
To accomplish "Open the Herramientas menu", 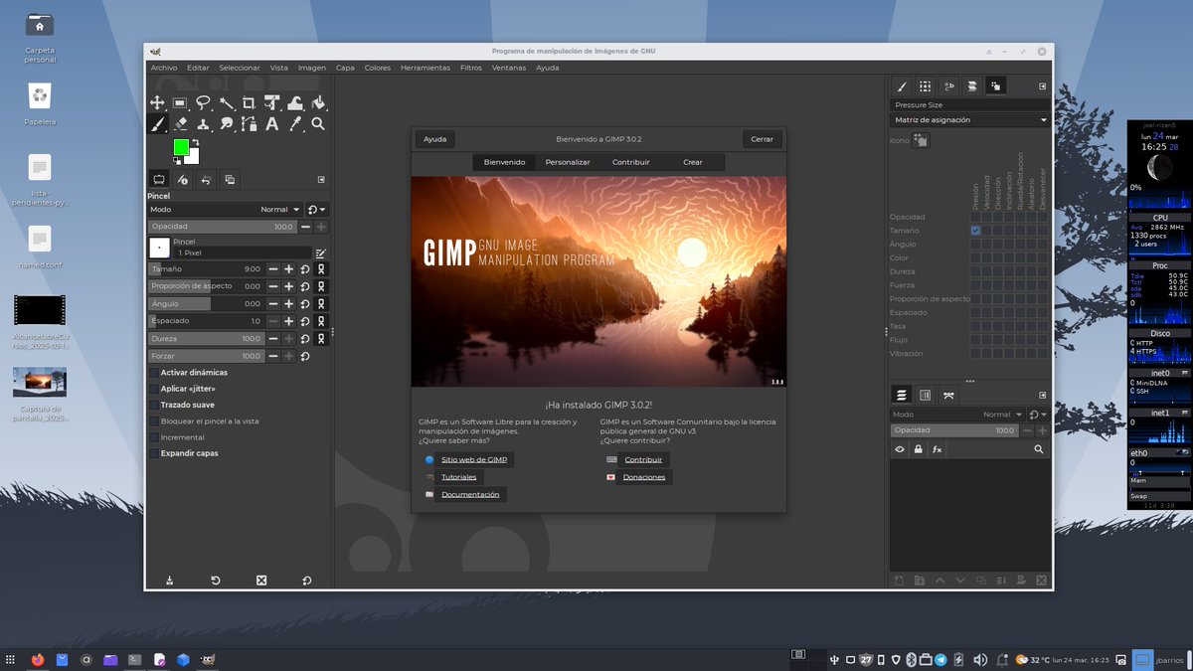I will (x=426, y=68).
